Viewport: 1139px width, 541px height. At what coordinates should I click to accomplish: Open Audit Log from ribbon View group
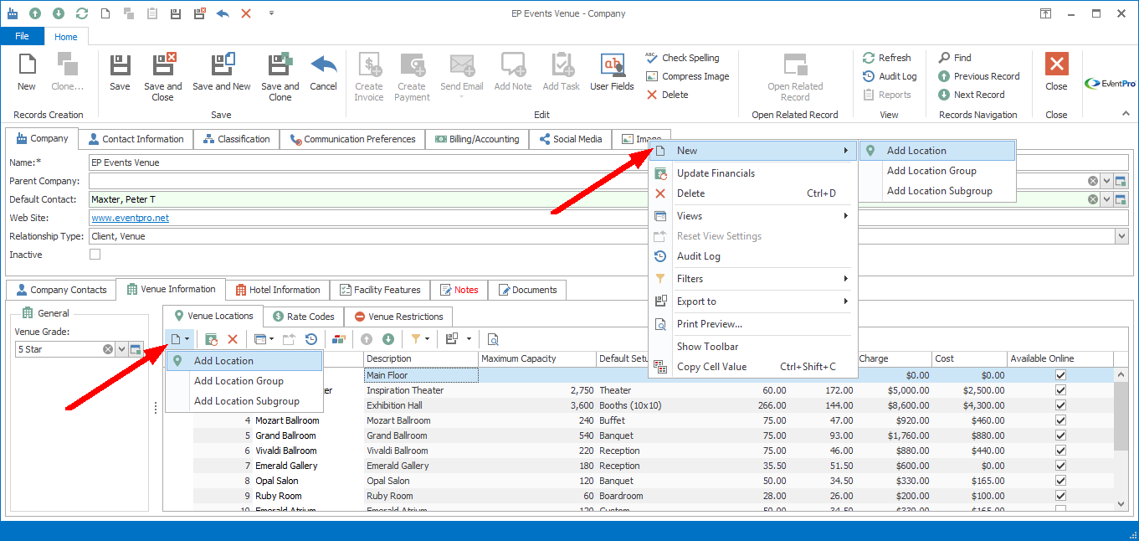pyautogui.click(x=890, y=76)
